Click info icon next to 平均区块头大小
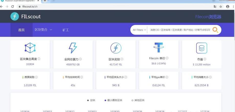 point(126,77)
